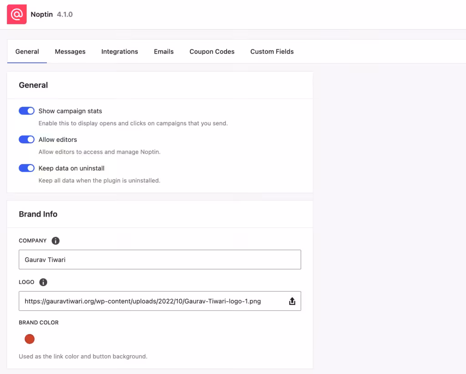Viewport: 466px width, 374px height.
Task: Click the Noptin @ logo icon
Action: pos(16,14)
